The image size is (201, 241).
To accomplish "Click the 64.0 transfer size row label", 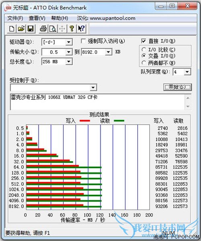I will [x=19, y=167].
